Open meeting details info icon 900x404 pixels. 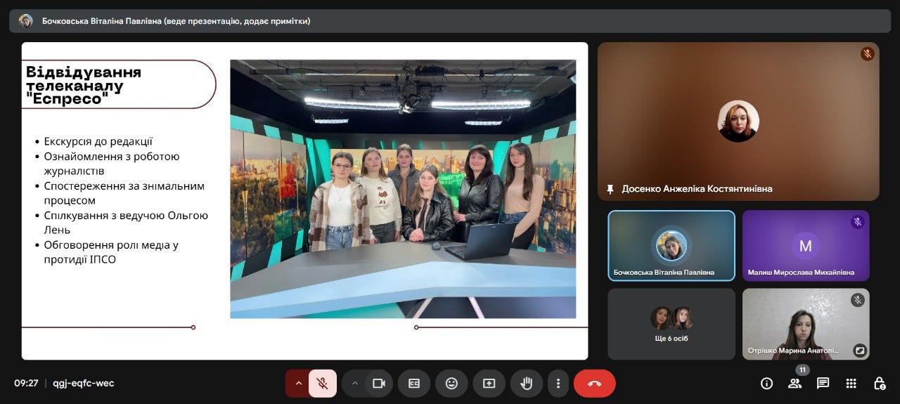click(x=767, y=384)
